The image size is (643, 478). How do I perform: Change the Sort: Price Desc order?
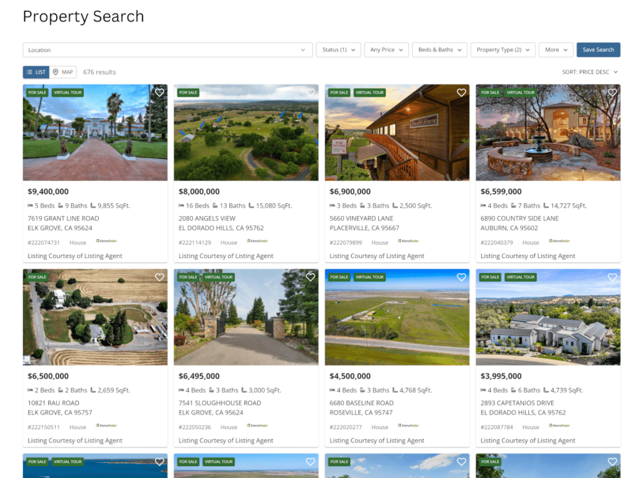pos(589,72)
